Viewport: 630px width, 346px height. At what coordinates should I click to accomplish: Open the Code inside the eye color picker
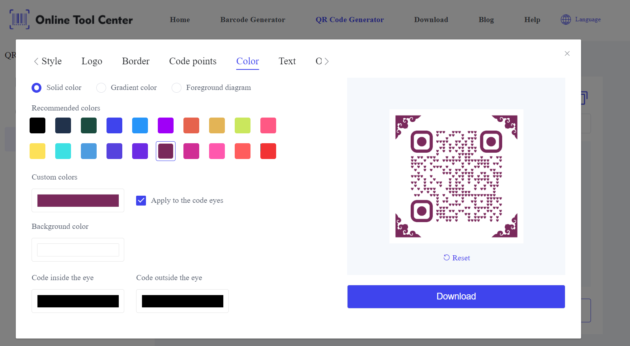(78, 301)
